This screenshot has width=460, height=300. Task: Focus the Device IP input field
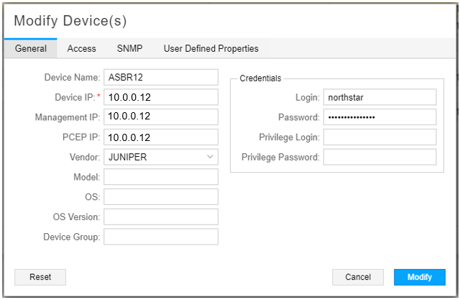click(x=160, y=97)
